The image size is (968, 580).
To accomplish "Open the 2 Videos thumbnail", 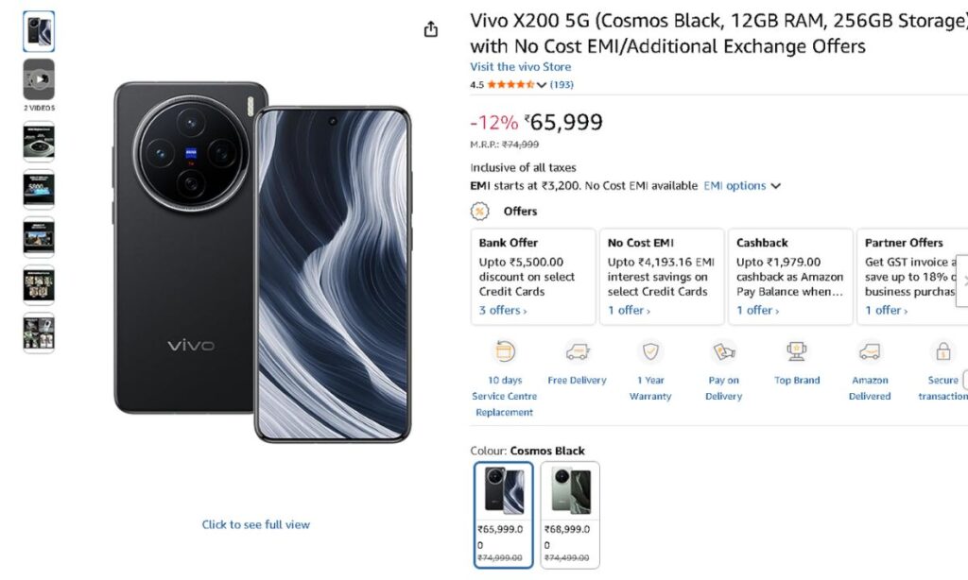I will (39, 80).
